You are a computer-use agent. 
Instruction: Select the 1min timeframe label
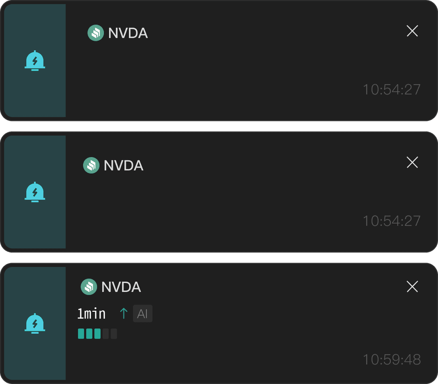point(91,313)
